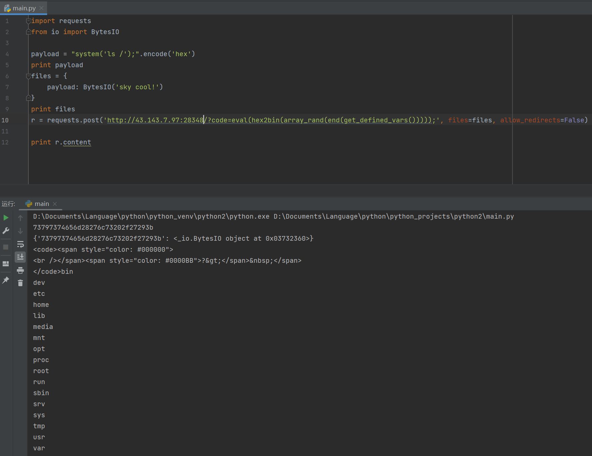Click 'srv' in console output

click(39, 404)
